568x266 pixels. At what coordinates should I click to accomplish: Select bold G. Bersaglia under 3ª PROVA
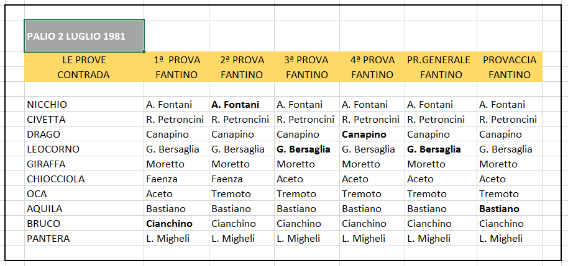tap(307, 149)
